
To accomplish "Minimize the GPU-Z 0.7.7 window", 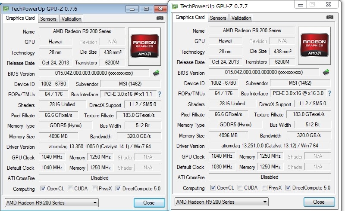I will coord(301,5).
